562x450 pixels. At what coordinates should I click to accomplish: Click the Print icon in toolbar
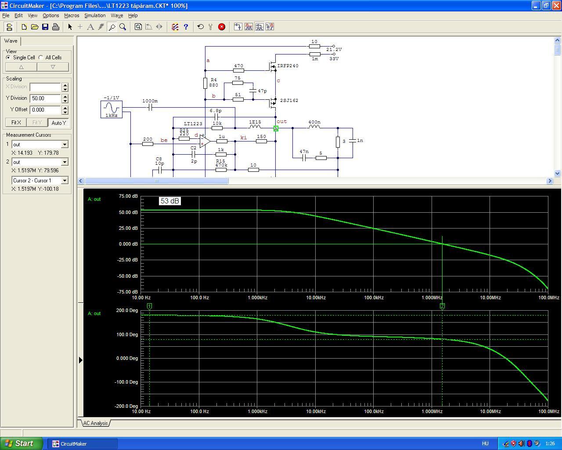56,27
